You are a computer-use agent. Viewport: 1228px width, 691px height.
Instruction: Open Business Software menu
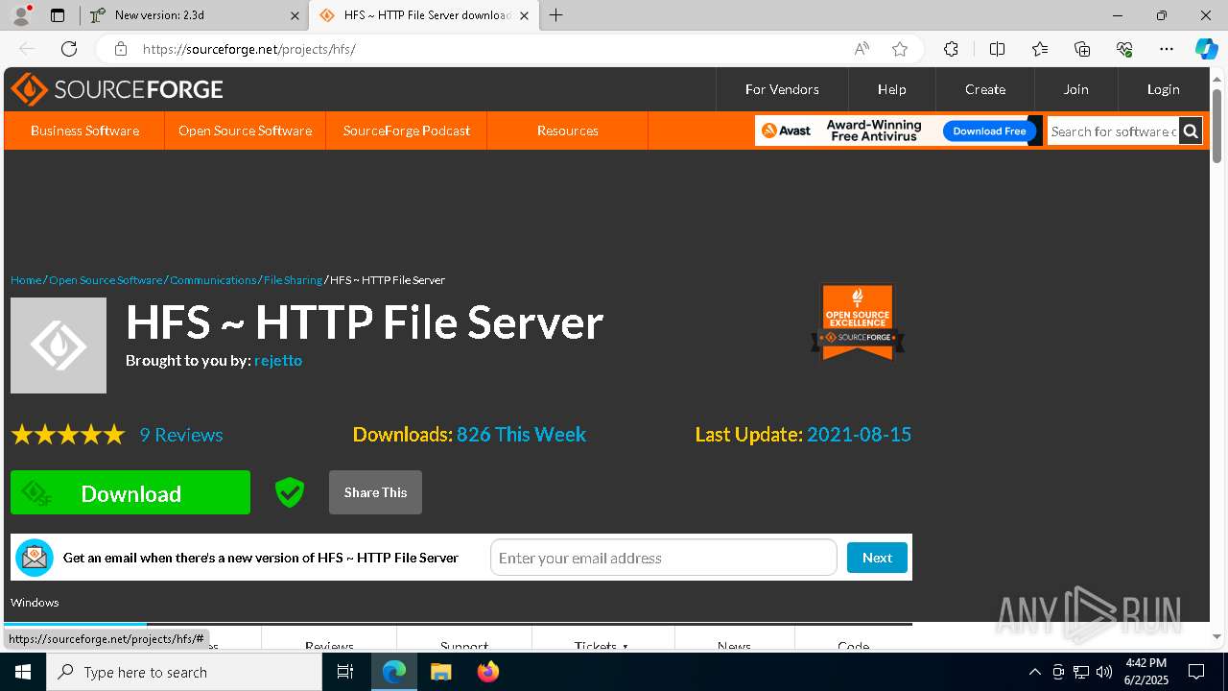point(84,131)
